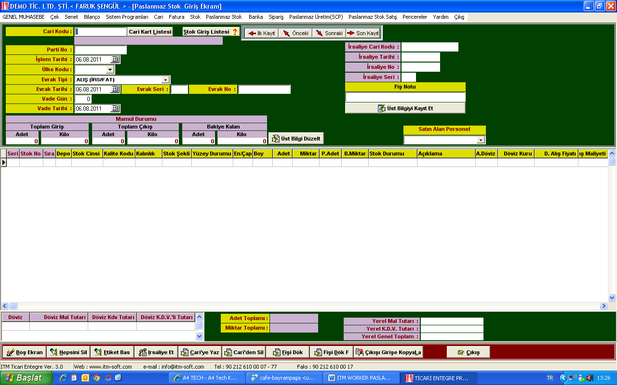Go to previous record with Önceki

tap(295, 33)
